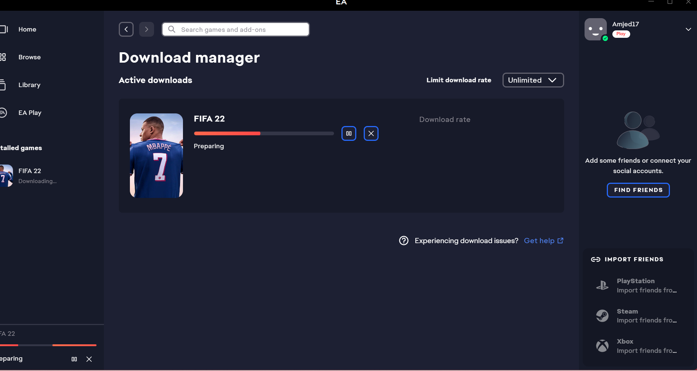
Task: Click the FIFA 22 title in Active downloads
Action: (209, 119)
